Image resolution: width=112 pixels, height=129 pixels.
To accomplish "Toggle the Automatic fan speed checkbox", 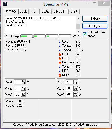I will [85, 34].
